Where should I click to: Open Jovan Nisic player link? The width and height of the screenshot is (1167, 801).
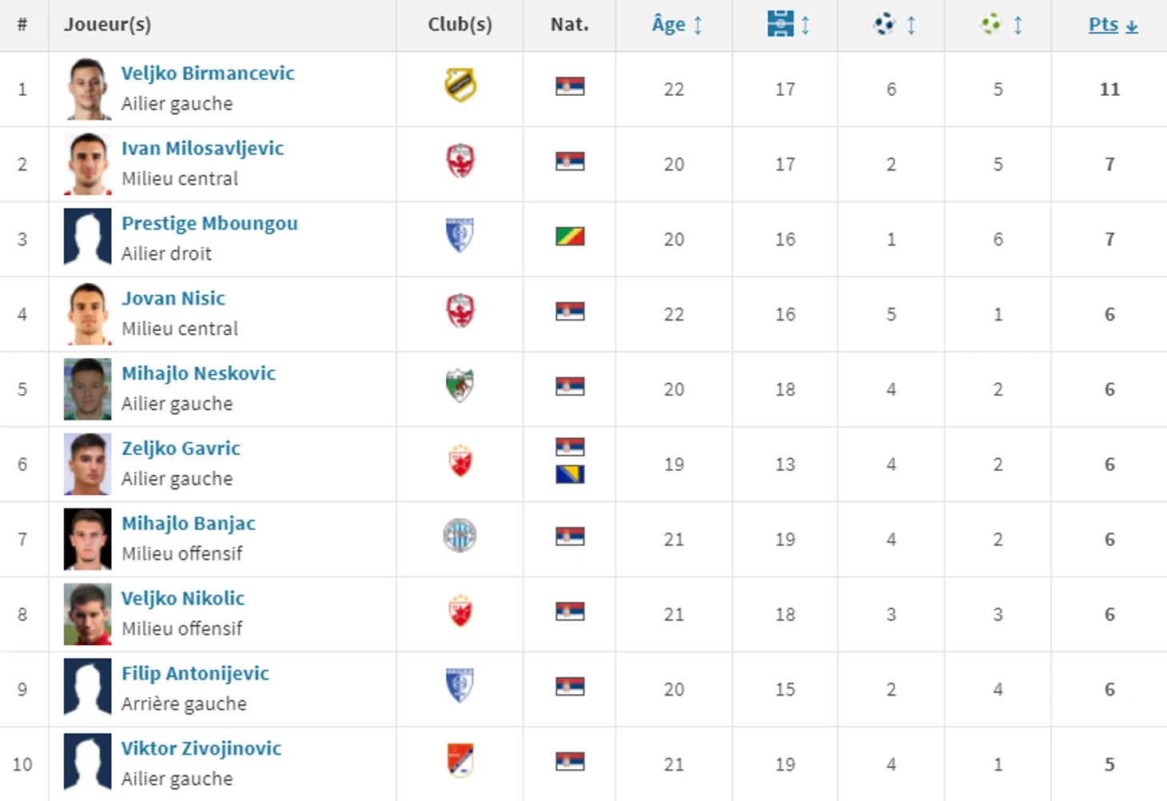point(173,298)
